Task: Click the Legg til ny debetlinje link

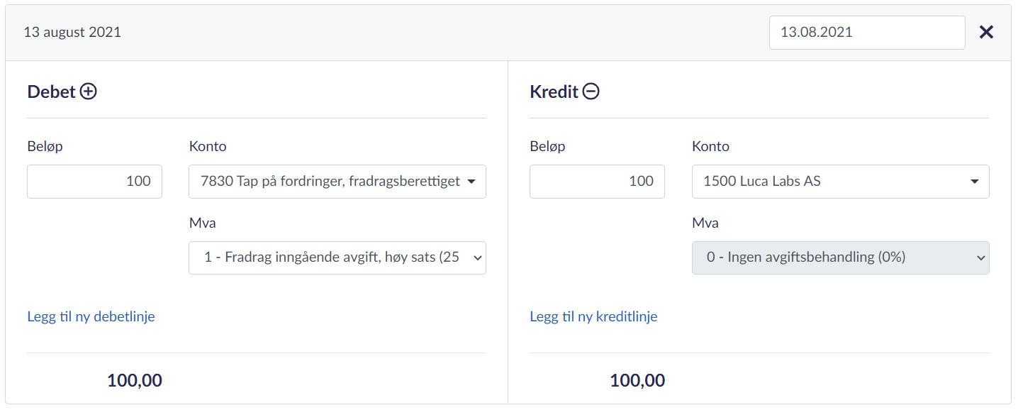Action: click(91, 317)
